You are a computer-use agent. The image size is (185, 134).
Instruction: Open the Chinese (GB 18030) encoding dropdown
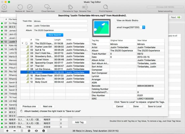tap(165, 7)
